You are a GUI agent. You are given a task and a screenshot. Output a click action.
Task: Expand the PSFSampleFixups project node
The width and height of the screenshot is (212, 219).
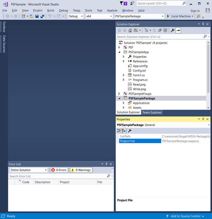[x=119, y=94]
